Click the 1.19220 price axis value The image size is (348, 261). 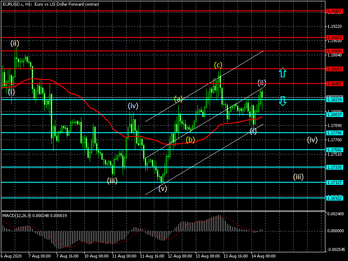pos(335,27)
